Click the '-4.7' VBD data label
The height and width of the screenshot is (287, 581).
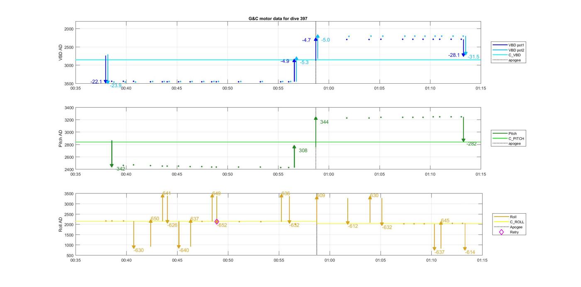tap(306, 40)
